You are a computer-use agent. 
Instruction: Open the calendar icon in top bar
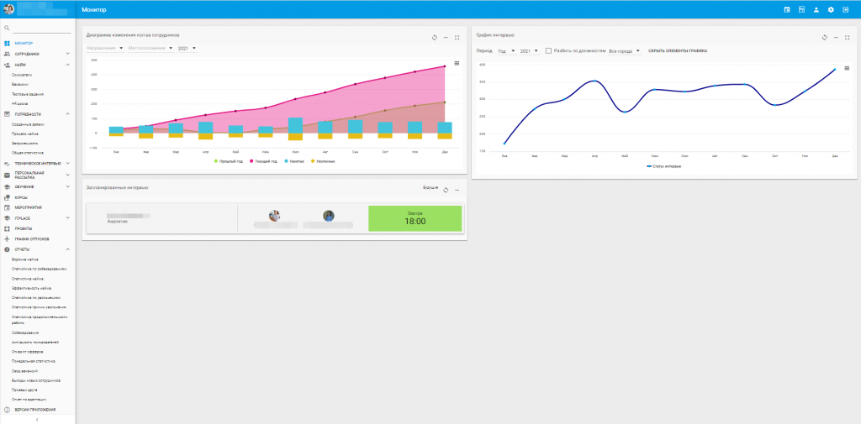pos(786,10)
